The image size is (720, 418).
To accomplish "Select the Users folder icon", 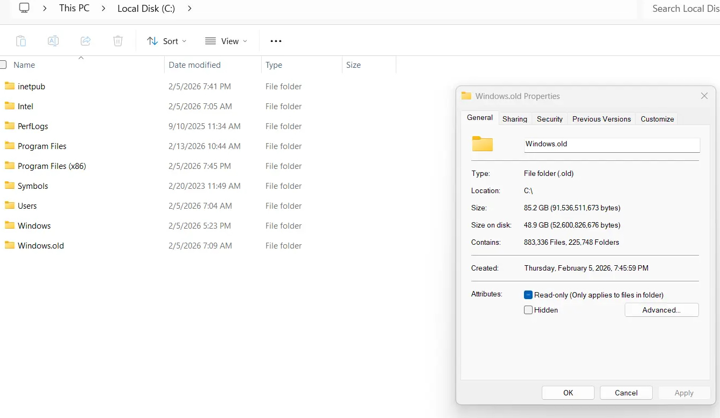I will (9, 206).
